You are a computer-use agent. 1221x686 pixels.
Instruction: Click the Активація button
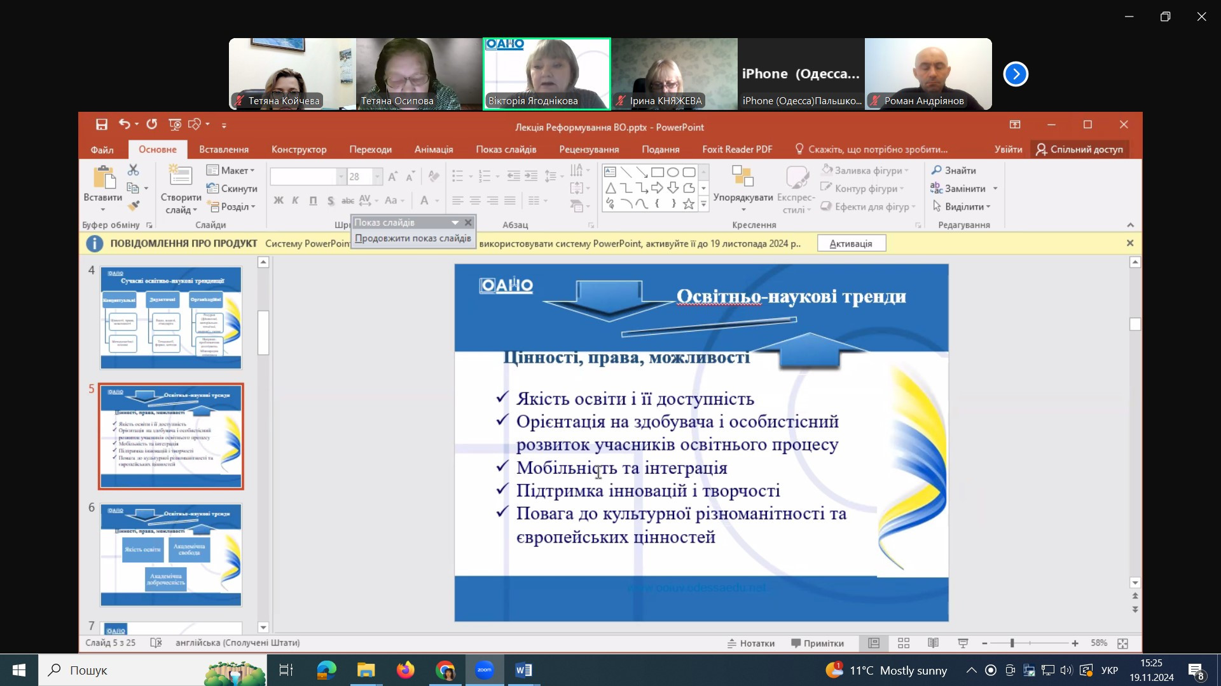point(851,243)
